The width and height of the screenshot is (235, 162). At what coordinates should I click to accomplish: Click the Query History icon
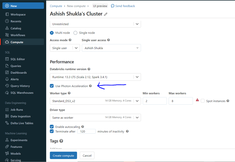coord(7,86)
